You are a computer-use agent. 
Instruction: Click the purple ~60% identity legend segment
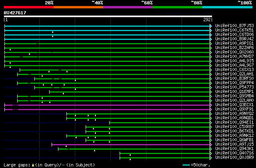click(128, 7)
